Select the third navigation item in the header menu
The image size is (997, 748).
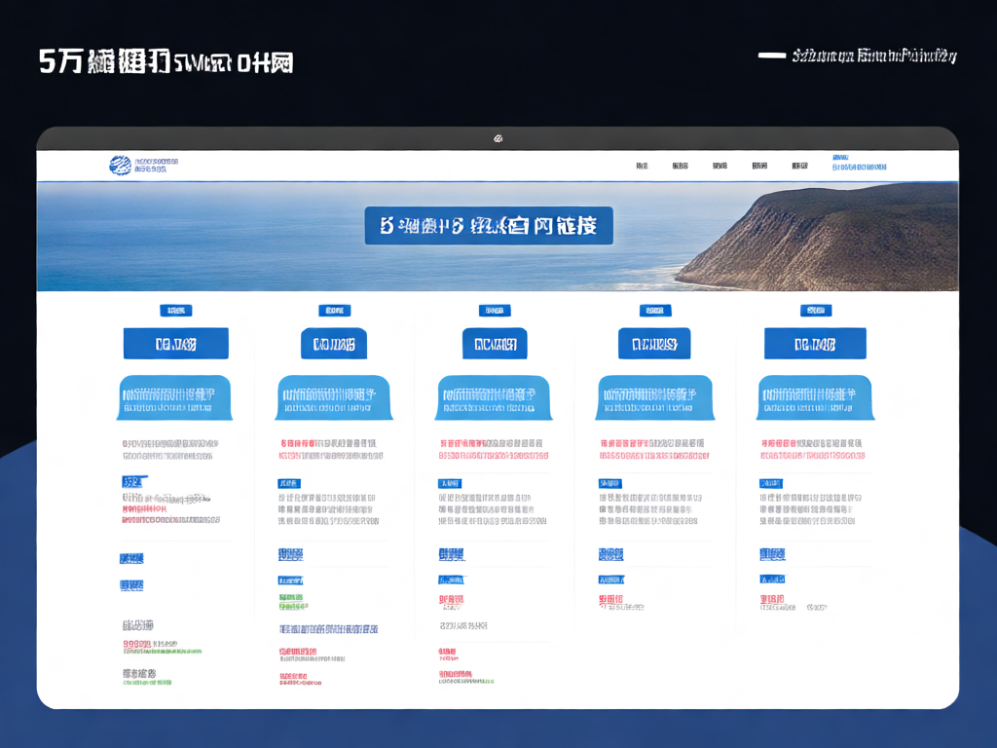coord(720,167)
